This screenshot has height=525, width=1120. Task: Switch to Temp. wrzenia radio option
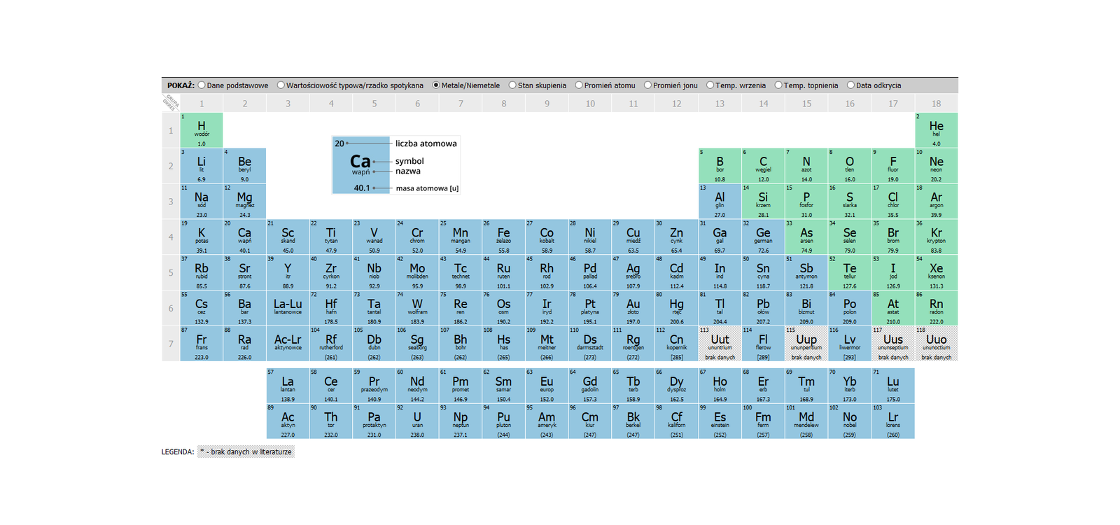coord(710,85)
